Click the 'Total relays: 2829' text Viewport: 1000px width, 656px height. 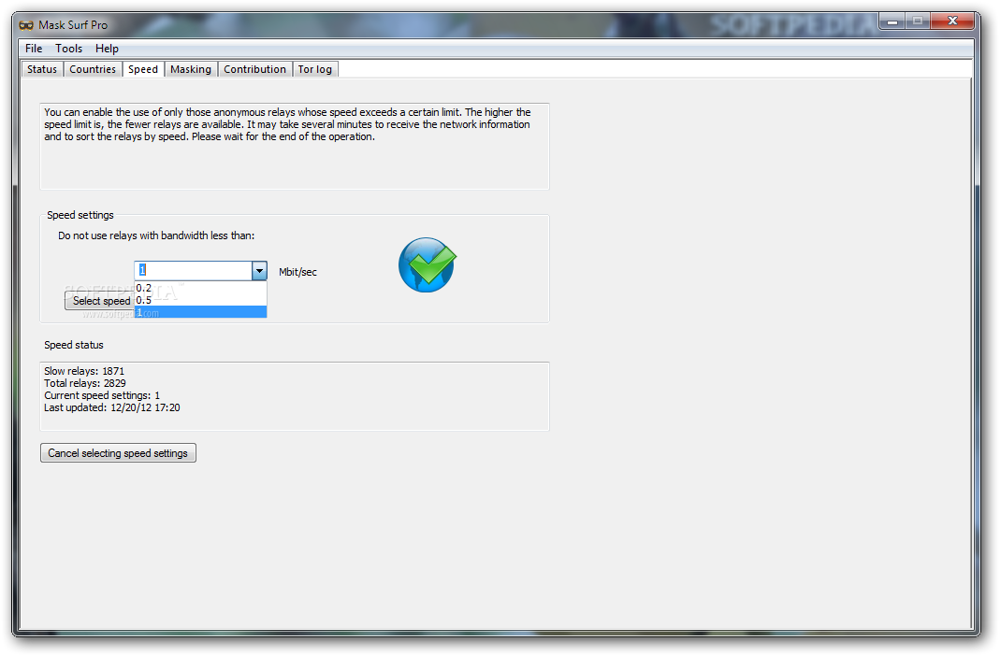click(85, 383)
